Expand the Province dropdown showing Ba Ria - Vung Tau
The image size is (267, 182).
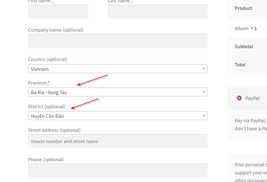118,92
